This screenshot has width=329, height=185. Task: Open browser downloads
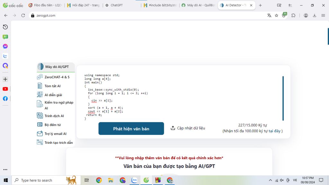pyautogui.click(x=314, y=15)
